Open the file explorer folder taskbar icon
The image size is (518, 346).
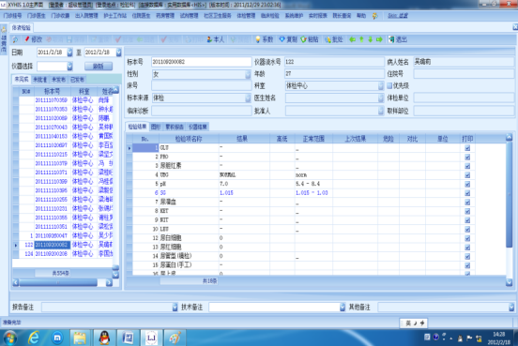coord(81,338)
